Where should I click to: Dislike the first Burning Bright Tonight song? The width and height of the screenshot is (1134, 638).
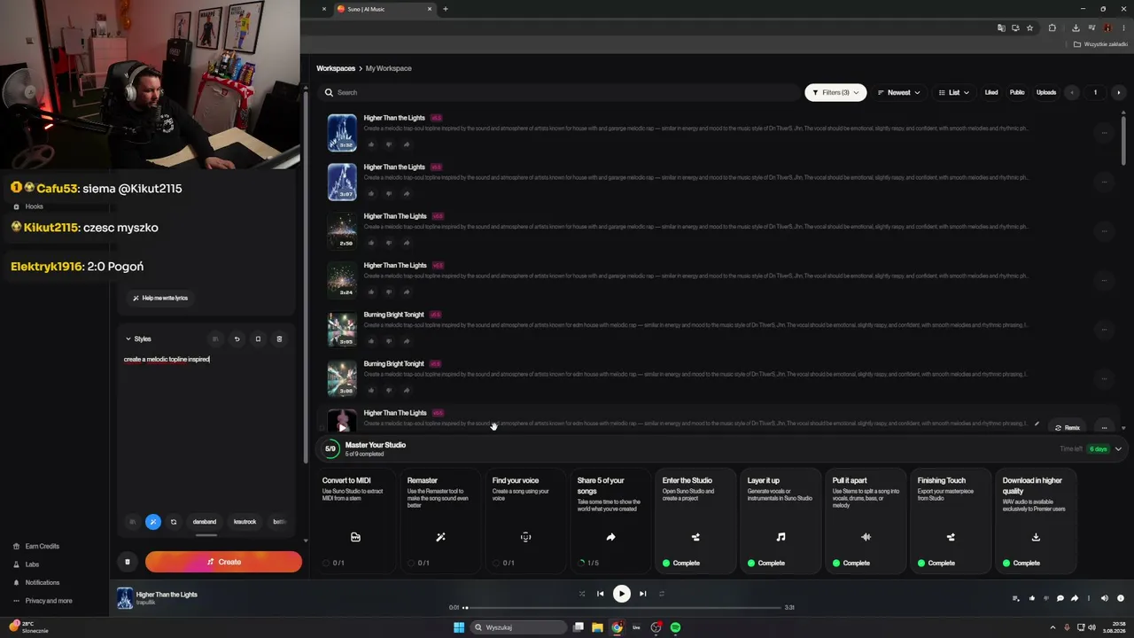pyautogui.click(x=389, y=341)
